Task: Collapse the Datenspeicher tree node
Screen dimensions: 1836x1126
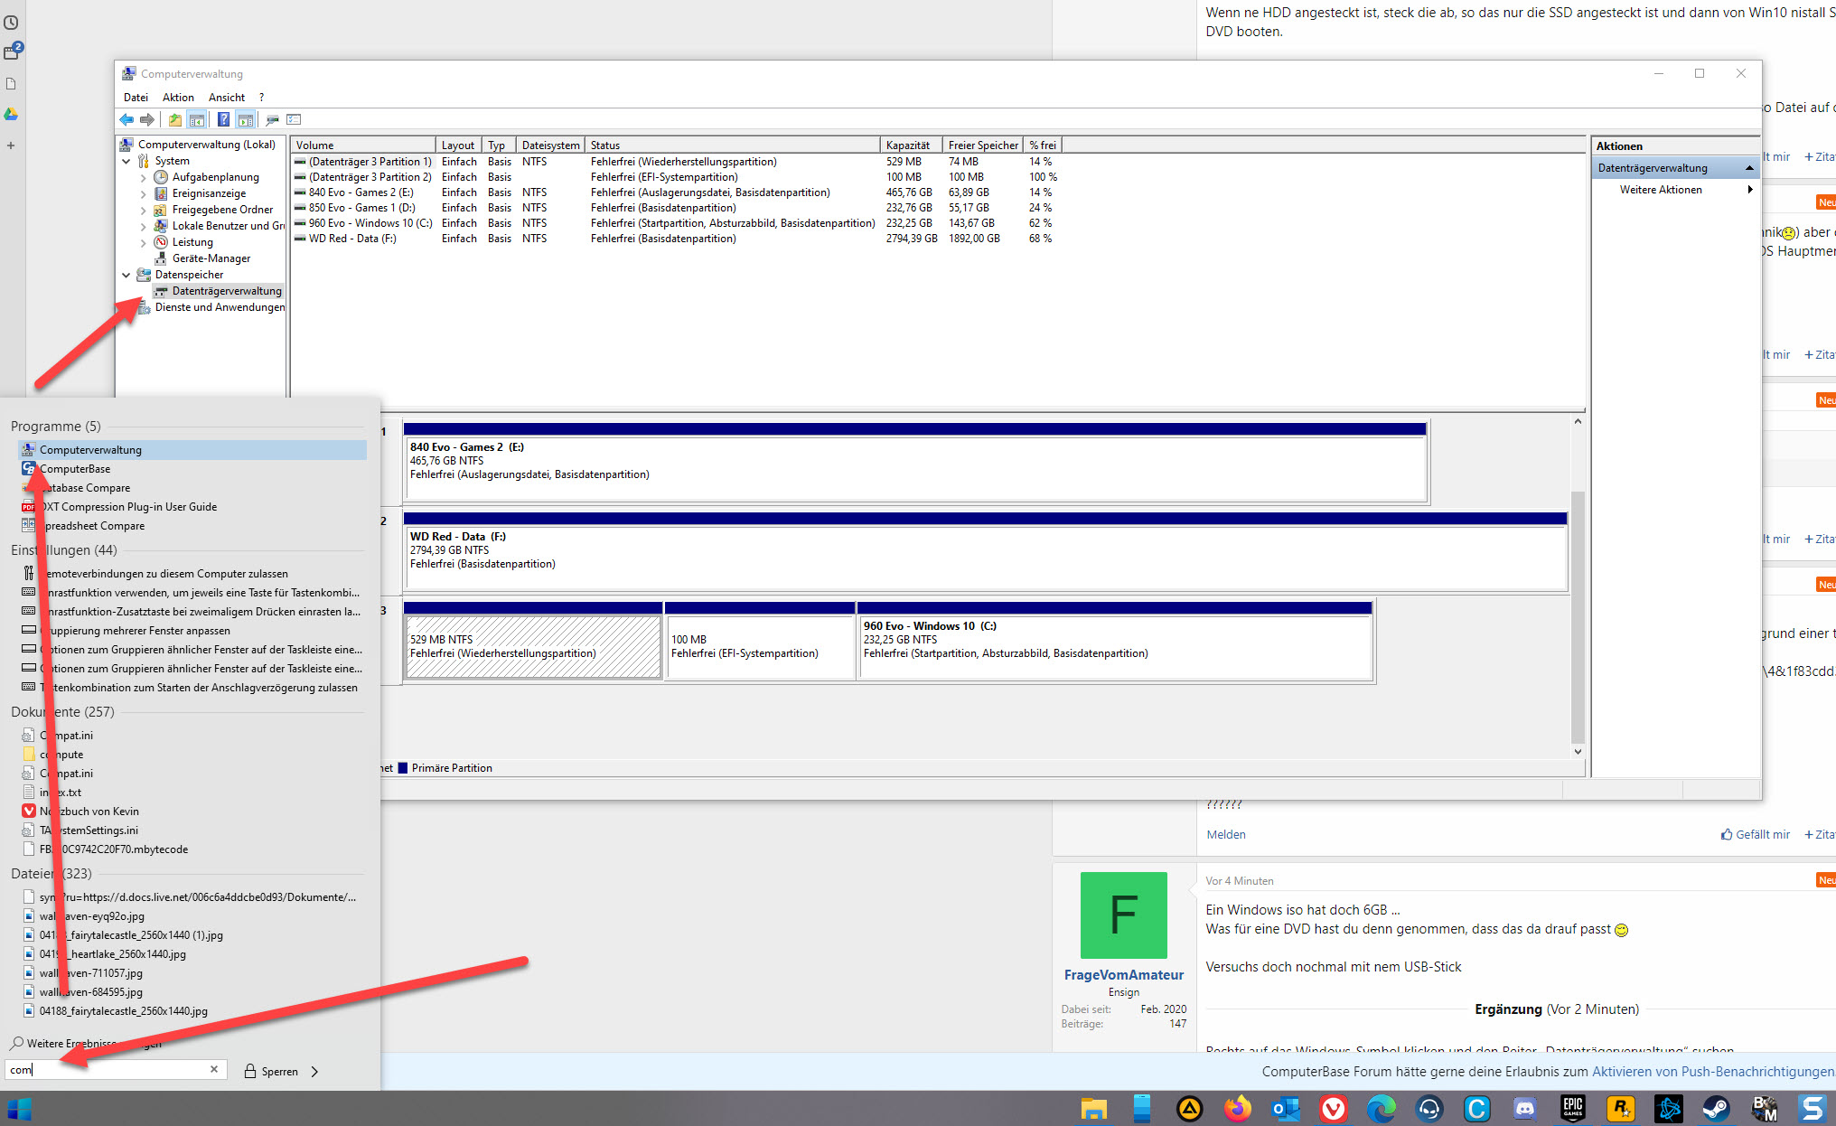Action: click(x=126, y=275)
